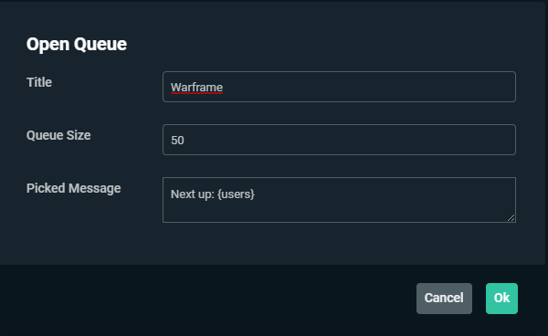Viewport: 548px width, 336px height.
Task: Click the Queue Size label
Action: 58,135
